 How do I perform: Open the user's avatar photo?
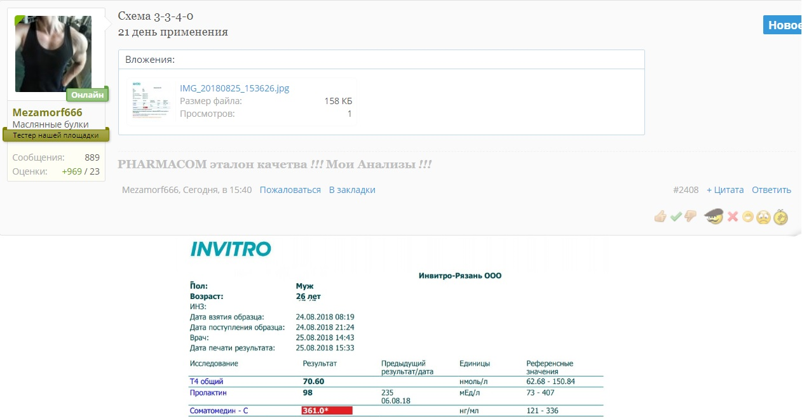pos(54,53)
